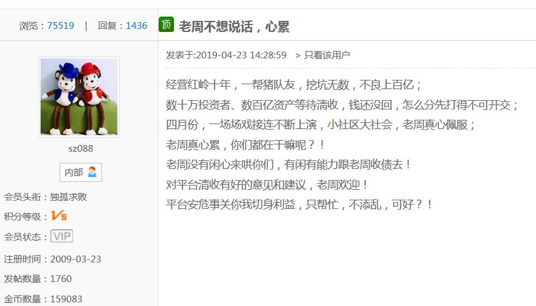Click the user icon in 内部 badge
This screenshot has width=536, height=306.
click(92, 172)
